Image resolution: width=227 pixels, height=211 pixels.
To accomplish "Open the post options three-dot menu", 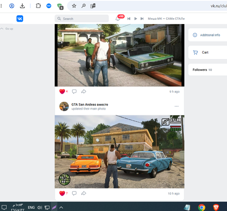I will pyautogui.click(x=177, y=106).
